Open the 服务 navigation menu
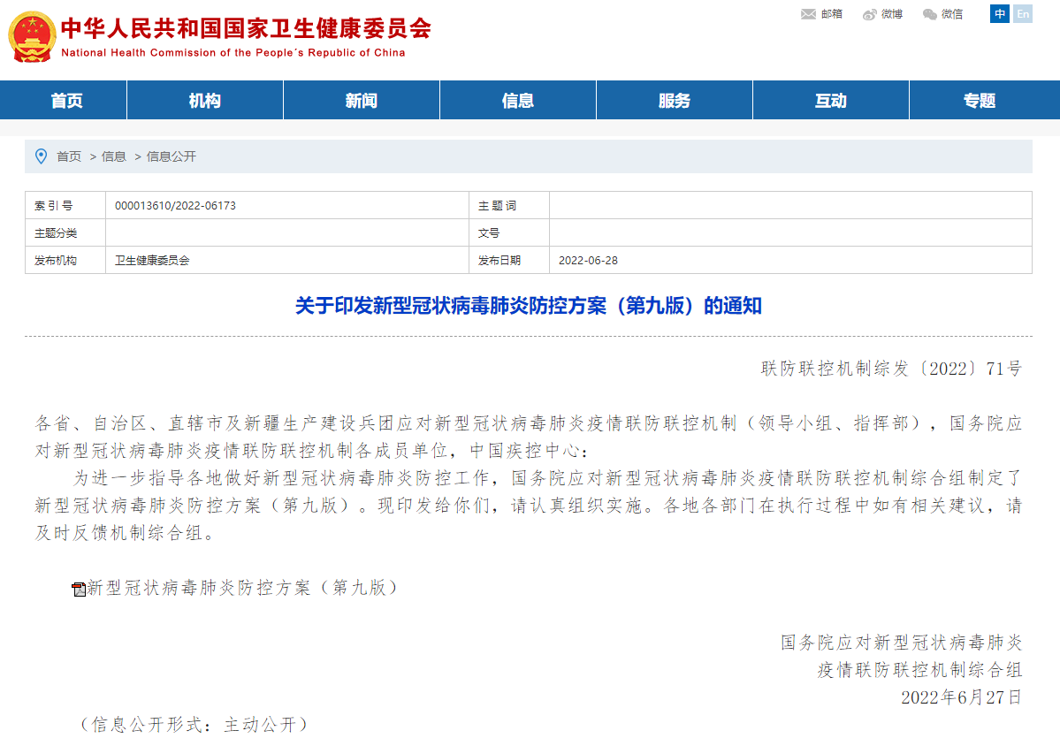1060x746 pixels. click(x=674, y=100)
